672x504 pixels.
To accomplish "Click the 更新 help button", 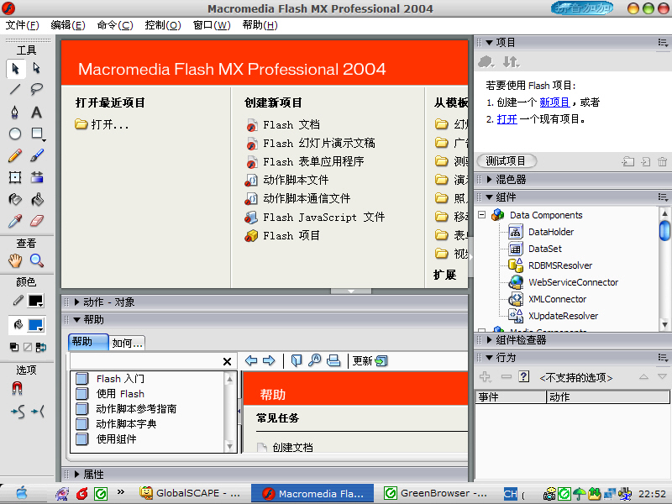I will click(x=370, y=361).
